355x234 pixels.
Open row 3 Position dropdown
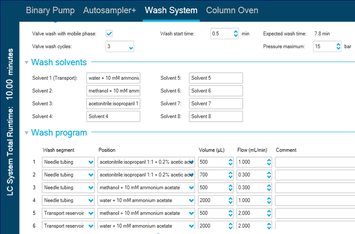point(191,188)
